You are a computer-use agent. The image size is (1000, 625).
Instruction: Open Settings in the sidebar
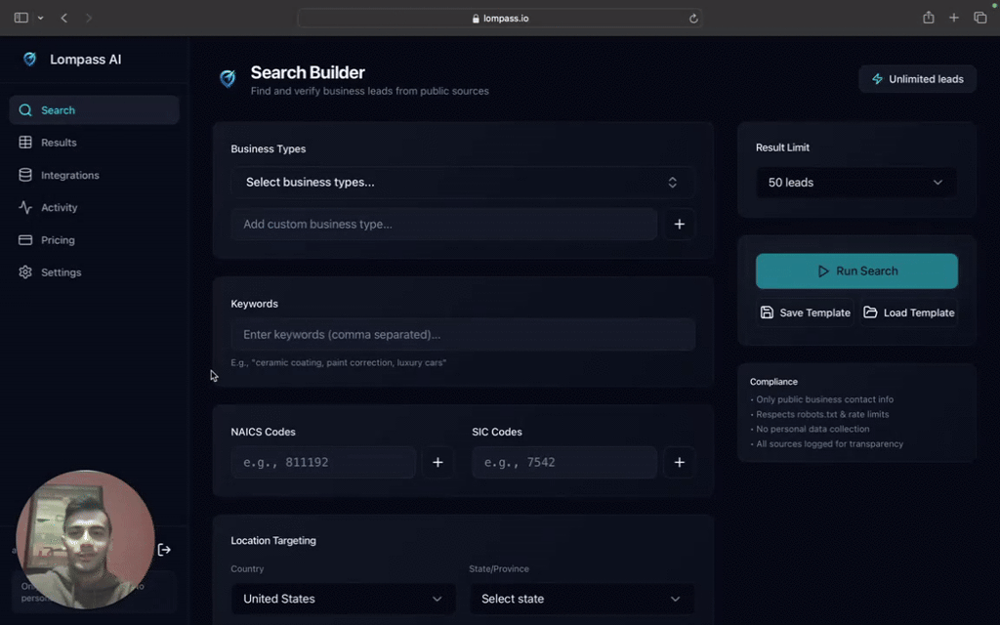pos(94,272)
